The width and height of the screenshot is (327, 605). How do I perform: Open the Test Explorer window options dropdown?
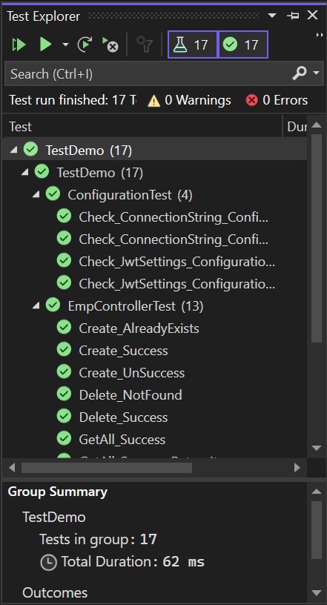tap(272, 16)
